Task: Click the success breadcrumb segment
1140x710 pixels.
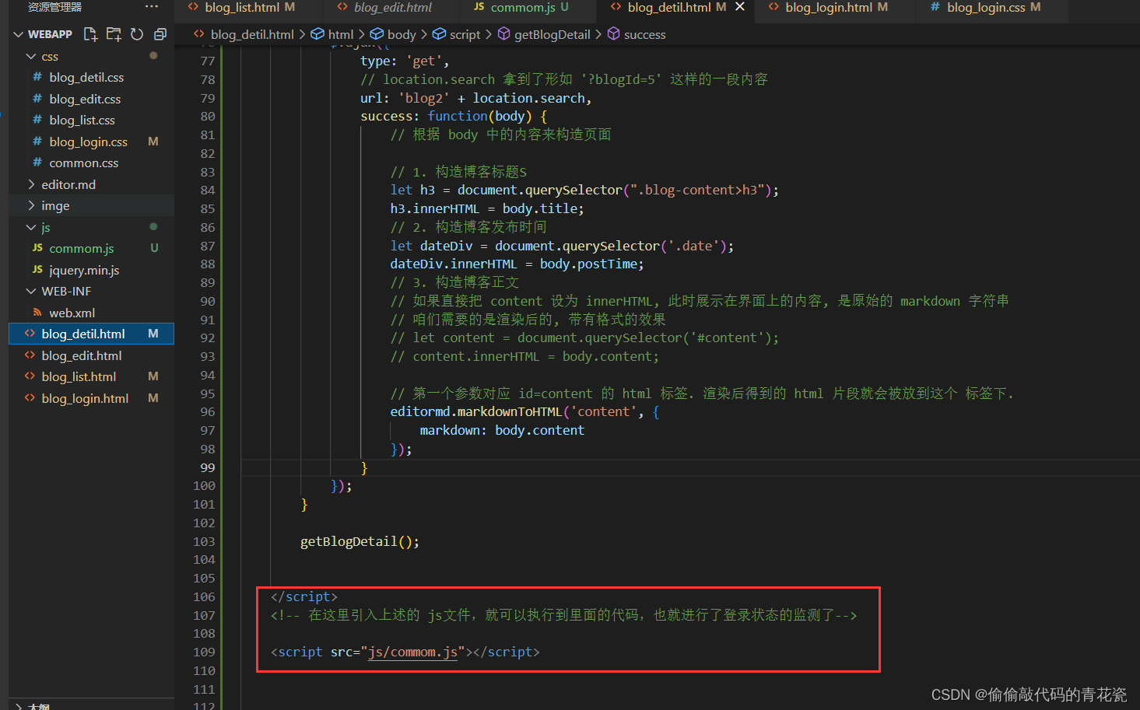Action: coord(644,35)
